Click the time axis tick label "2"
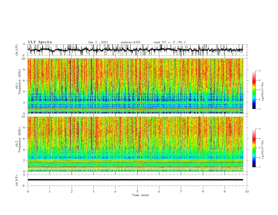Screen dimensions: 278x215 (72, 191)
